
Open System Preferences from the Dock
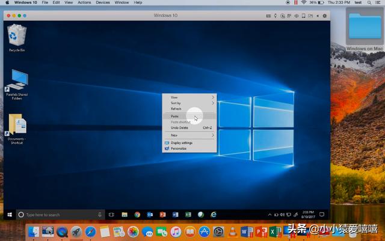tap(218, 232)
